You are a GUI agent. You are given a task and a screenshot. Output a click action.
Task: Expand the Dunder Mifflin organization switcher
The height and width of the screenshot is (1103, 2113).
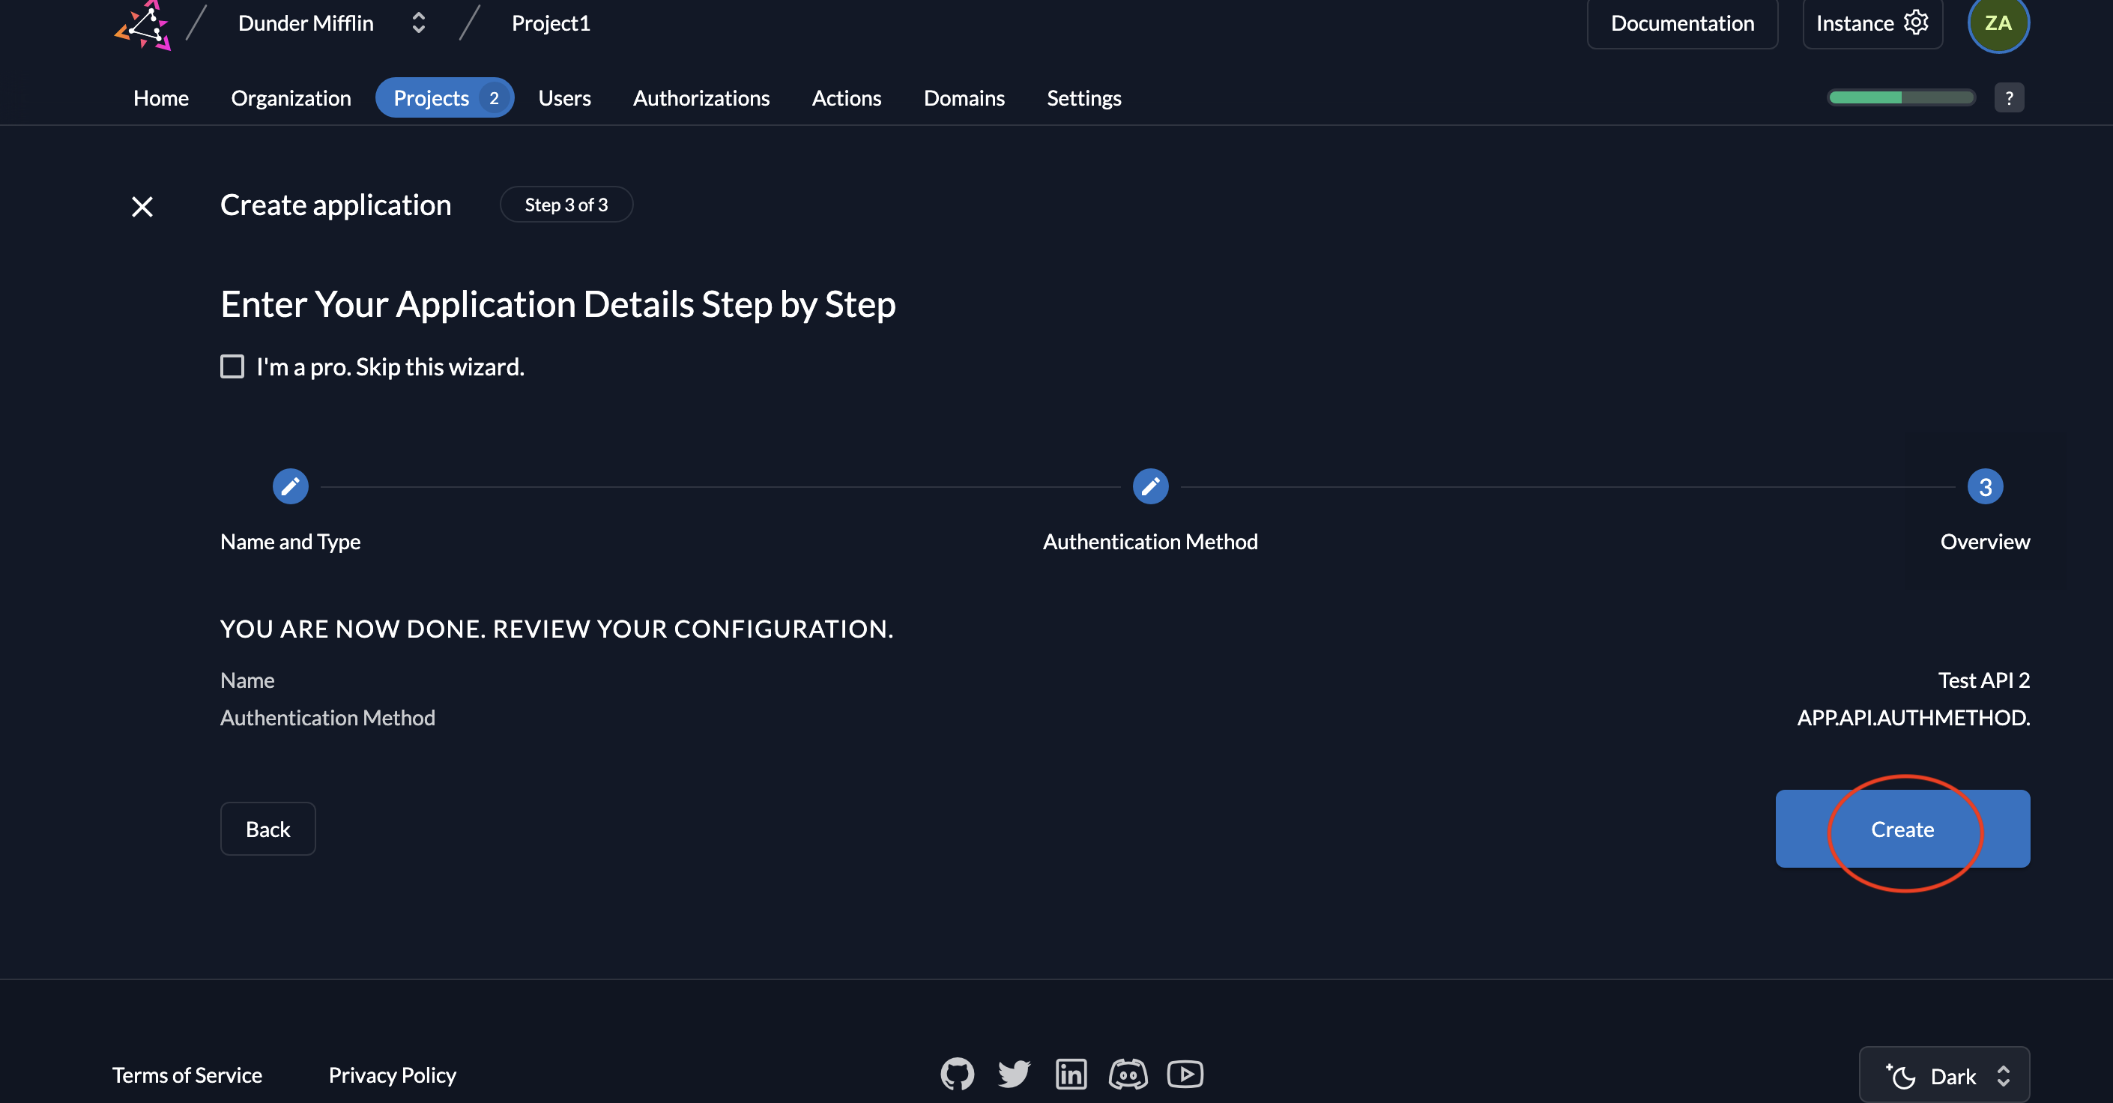tap(417, 23)
